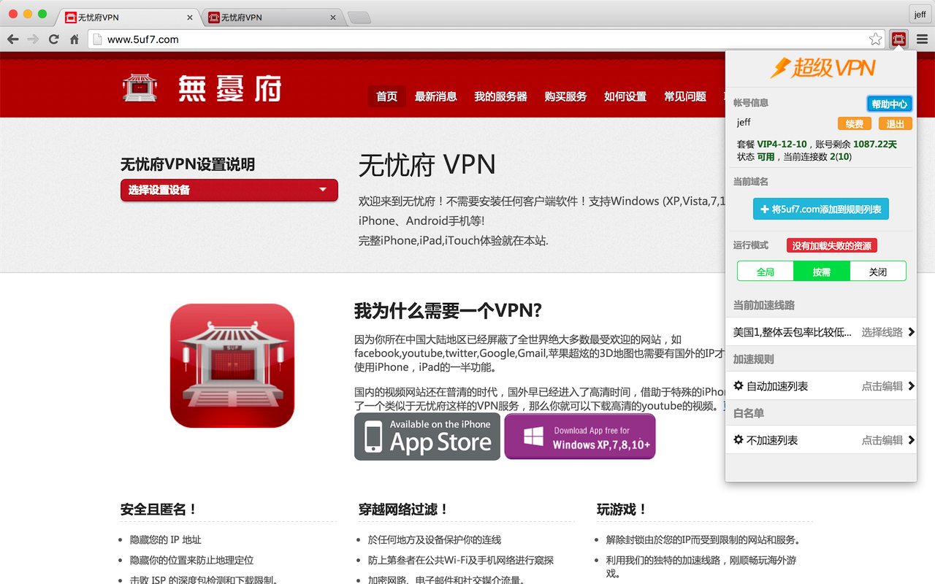The image size is (935, 584).
Task: Click the App Store download badge
Action: point(427,436)
